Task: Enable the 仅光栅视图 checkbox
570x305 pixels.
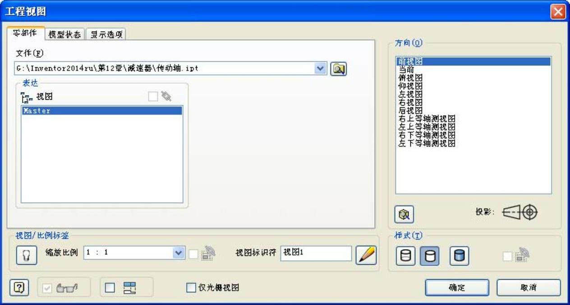Action: coord(191,287)
